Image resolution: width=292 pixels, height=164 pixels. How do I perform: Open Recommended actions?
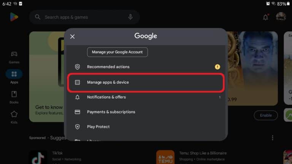point(146,67)
